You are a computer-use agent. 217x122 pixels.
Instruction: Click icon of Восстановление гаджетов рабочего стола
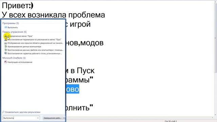pyautogui.click(x=6, y=54)
